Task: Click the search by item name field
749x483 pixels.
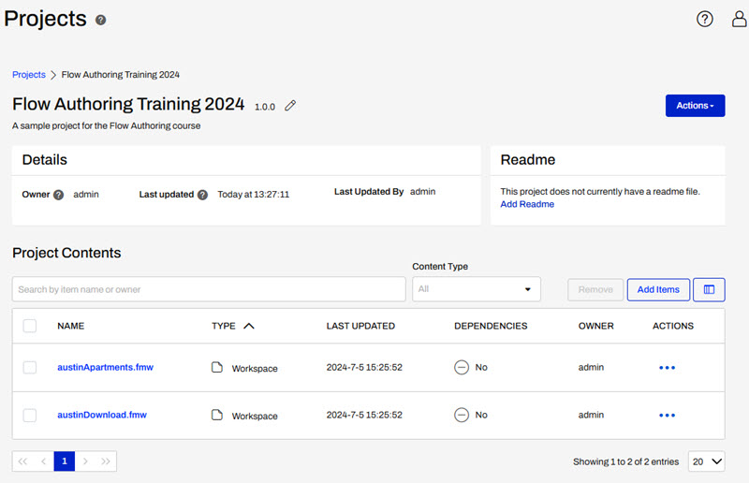Action: tap(209, 289)
